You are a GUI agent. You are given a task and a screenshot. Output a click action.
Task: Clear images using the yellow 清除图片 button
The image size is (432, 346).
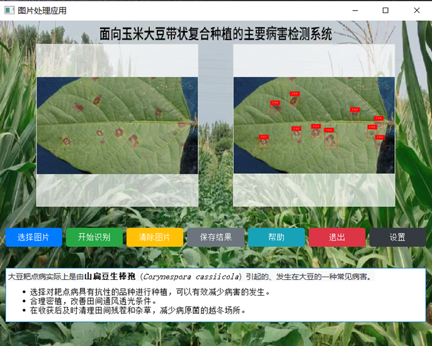tap(155, 237)
